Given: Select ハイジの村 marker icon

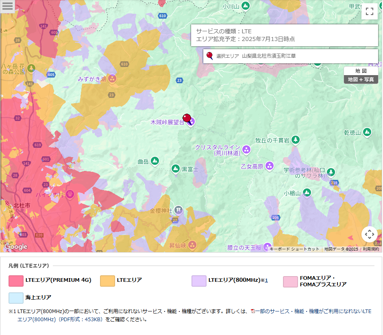Looking at the screenshot, I should click(70, 194).
